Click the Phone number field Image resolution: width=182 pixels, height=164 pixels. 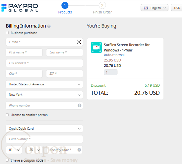[44, 106]
